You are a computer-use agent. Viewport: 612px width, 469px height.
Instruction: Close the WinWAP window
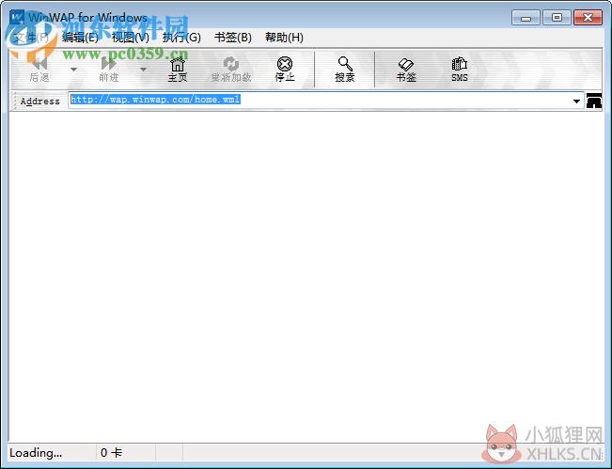(x=588, y=18)
